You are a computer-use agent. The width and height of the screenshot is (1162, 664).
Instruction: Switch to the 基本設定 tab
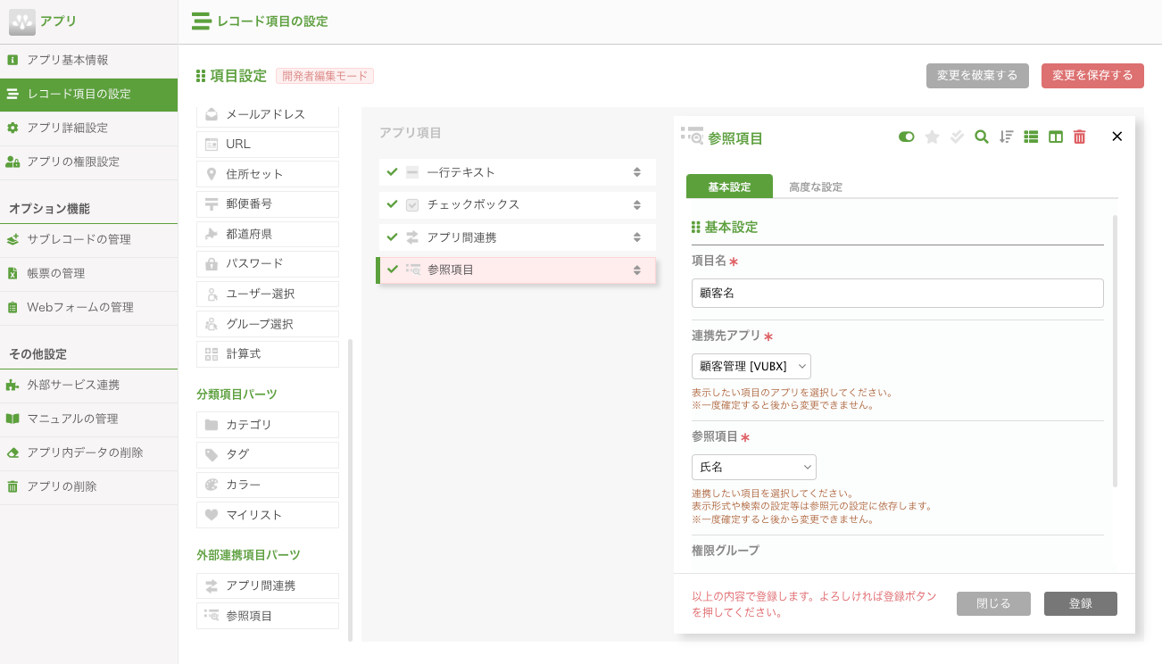pos(729,187)
